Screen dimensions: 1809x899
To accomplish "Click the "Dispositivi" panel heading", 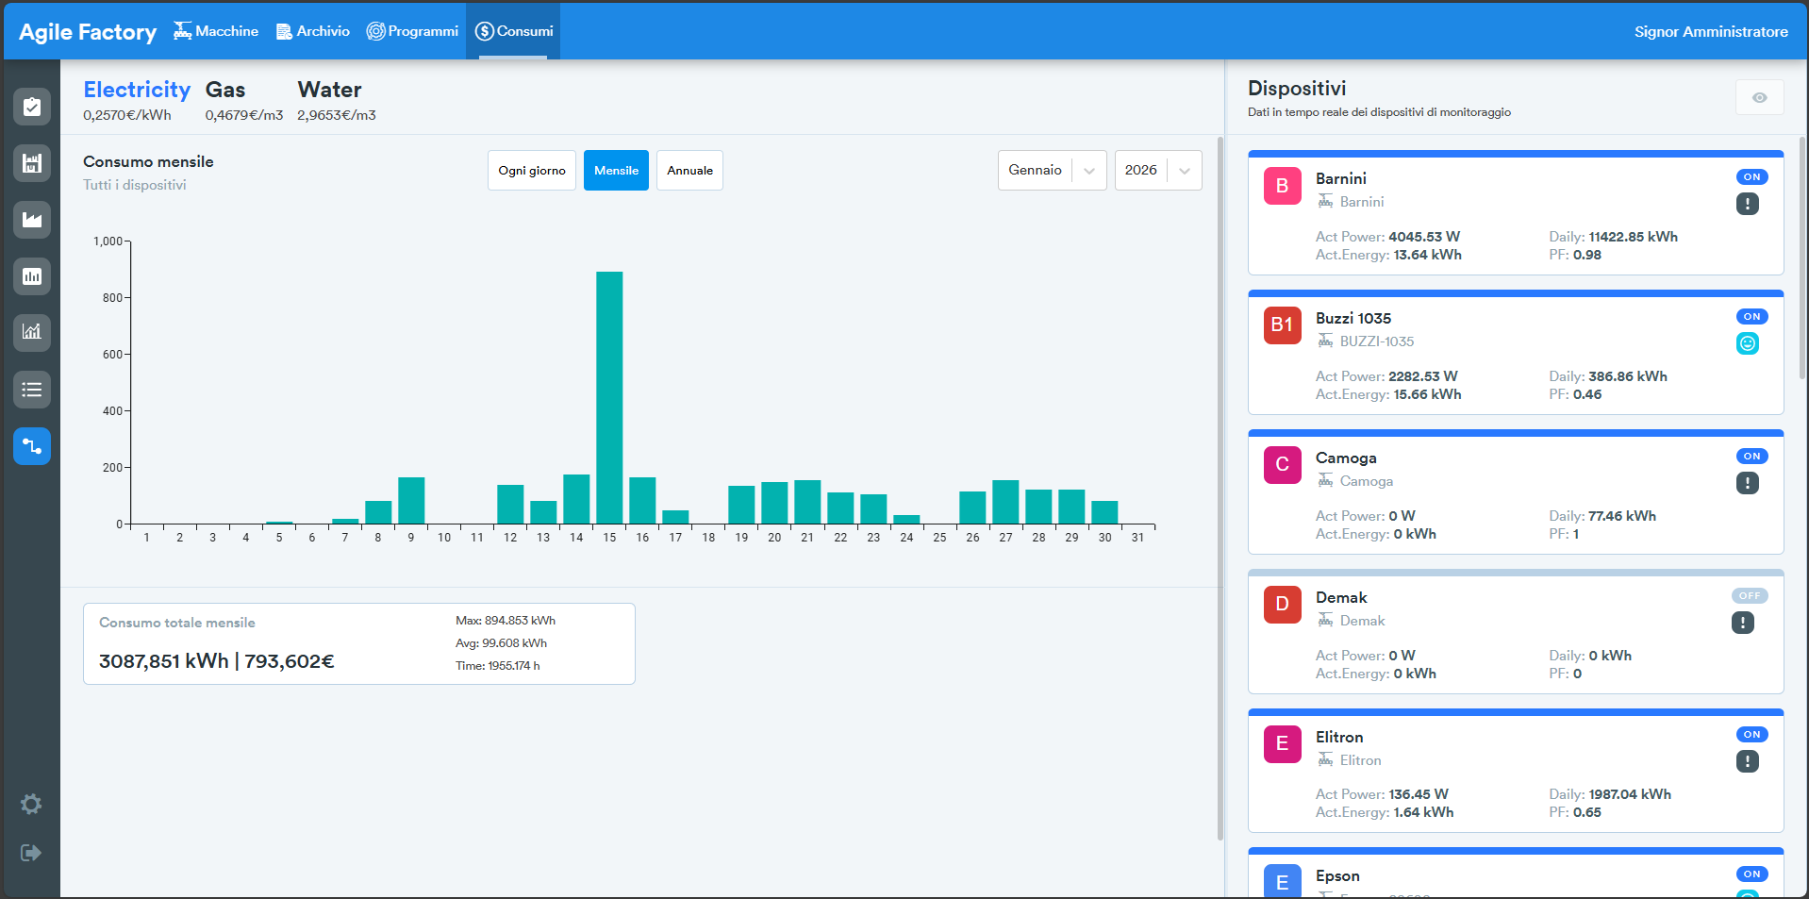I will coord(1297,89).
